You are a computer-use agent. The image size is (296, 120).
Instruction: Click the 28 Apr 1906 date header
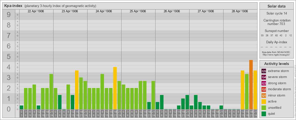(x=240, y=11)
